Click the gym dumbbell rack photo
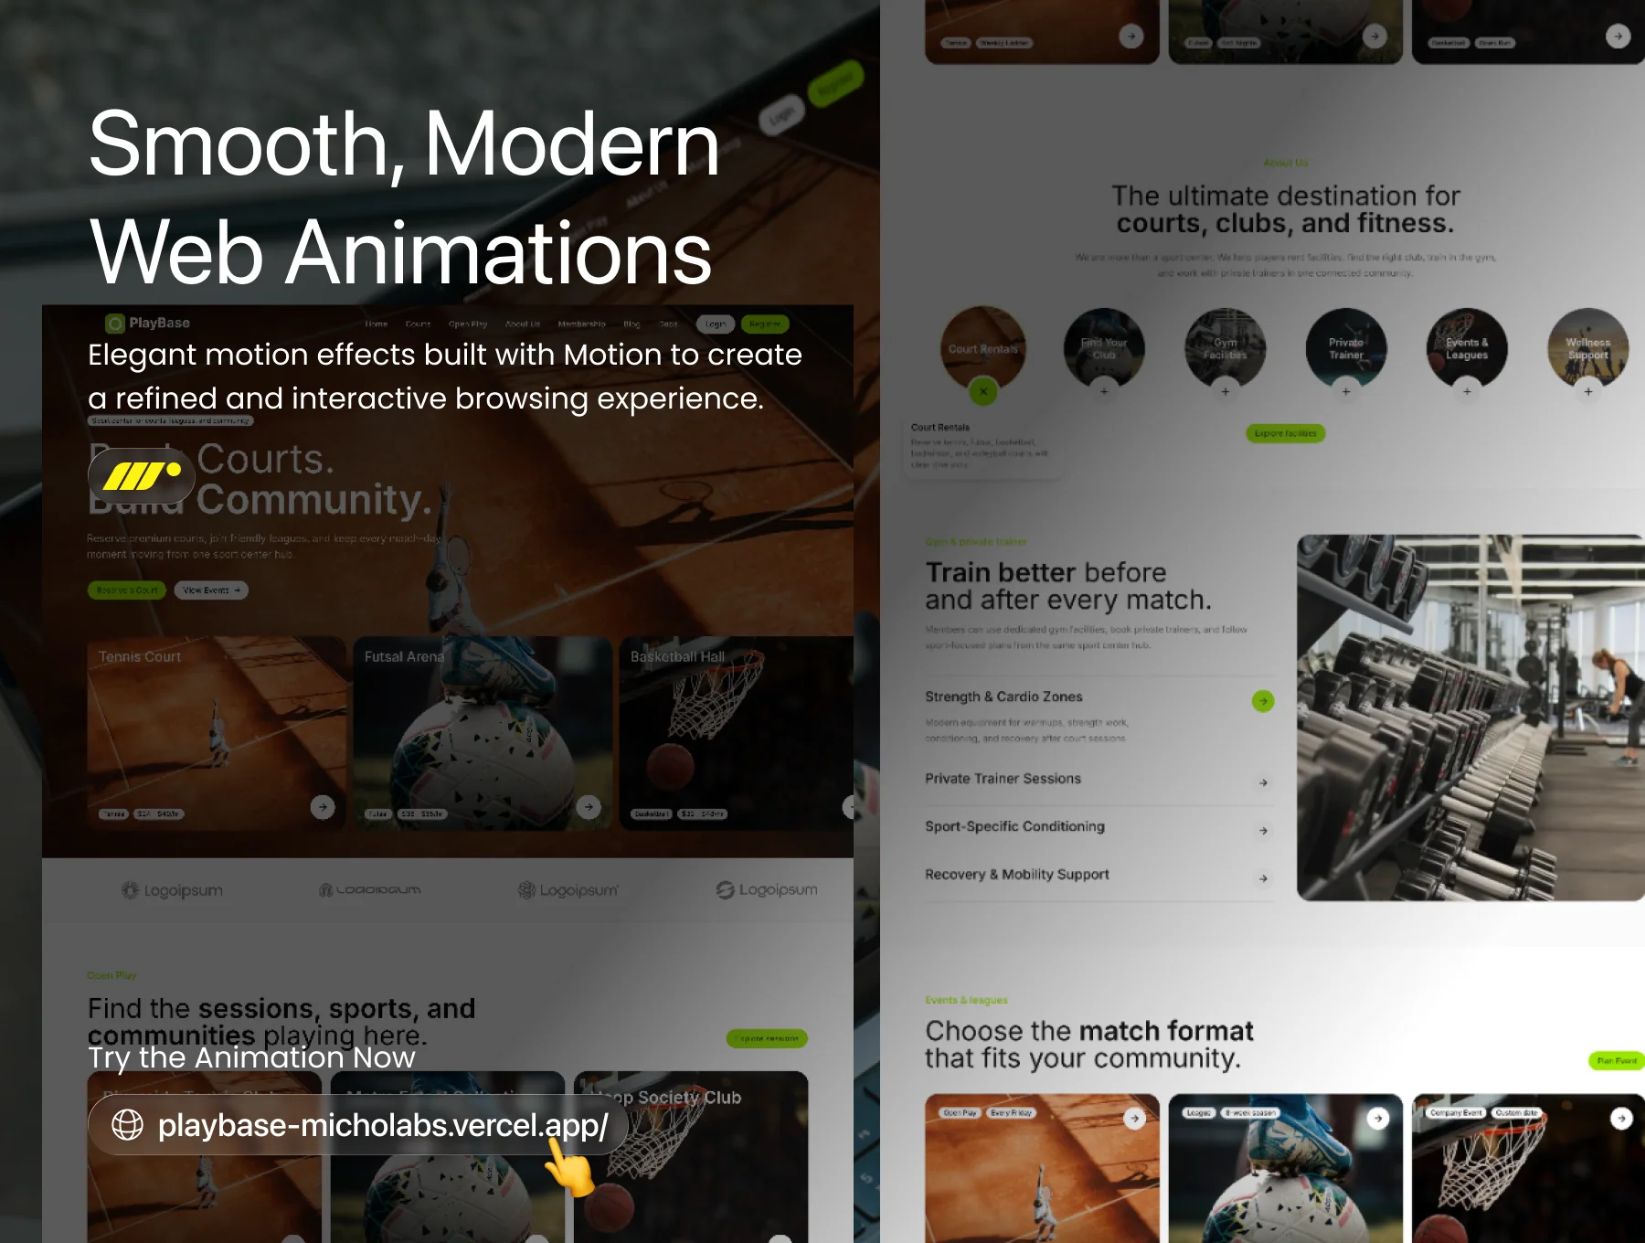Image resolution: width=1645 pixels, height=1243 pixels. (1470, 717)
